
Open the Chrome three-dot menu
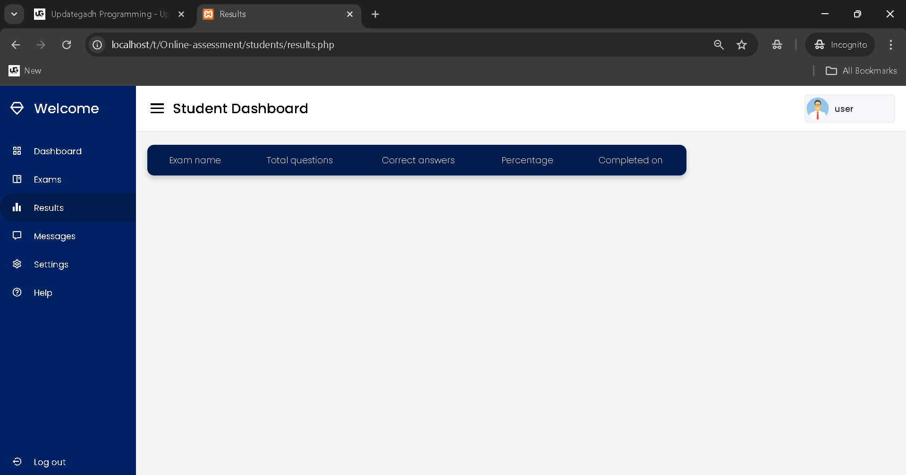(890, 45)
